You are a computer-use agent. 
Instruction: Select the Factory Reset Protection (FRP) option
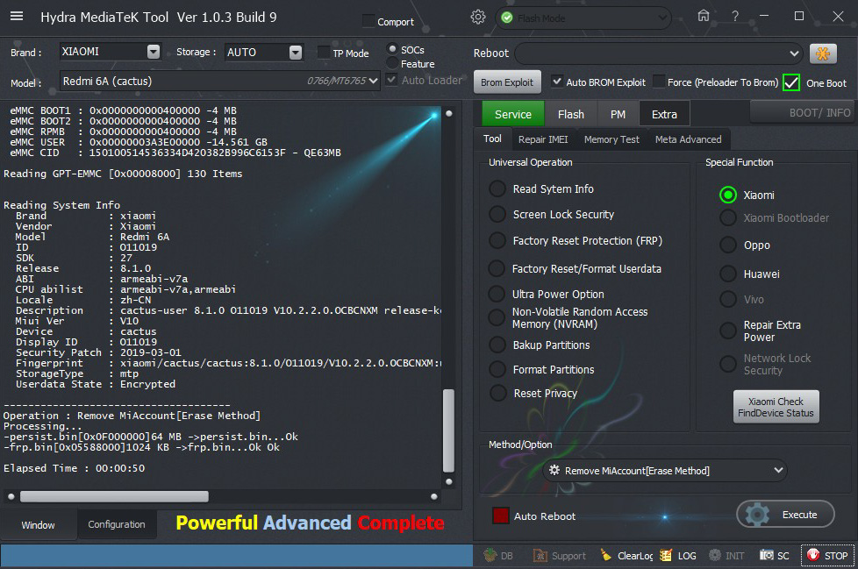497,241
